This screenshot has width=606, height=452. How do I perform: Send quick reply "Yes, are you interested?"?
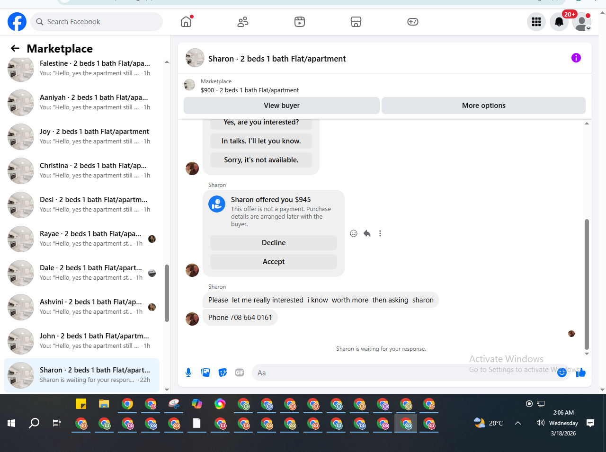pyautogui.click(x=261, y=123)
